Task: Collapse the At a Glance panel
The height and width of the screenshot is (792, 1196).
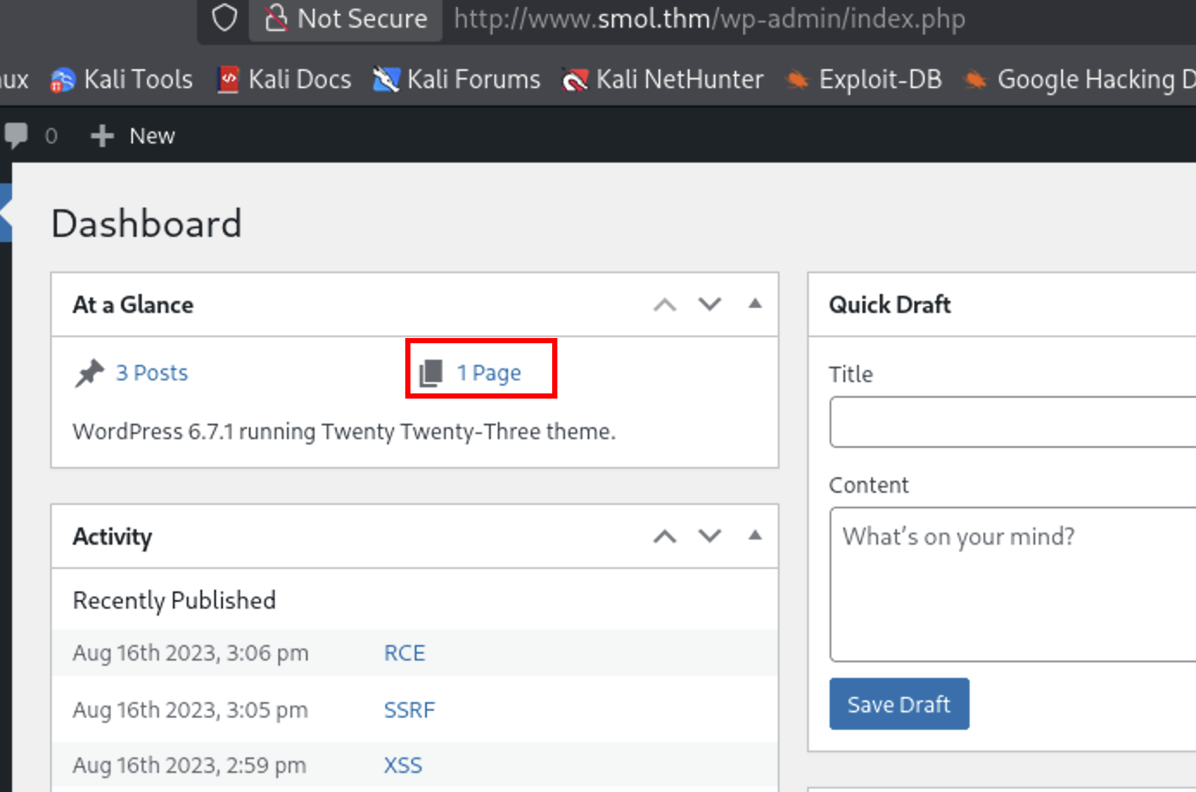Action: coord(755,303)
